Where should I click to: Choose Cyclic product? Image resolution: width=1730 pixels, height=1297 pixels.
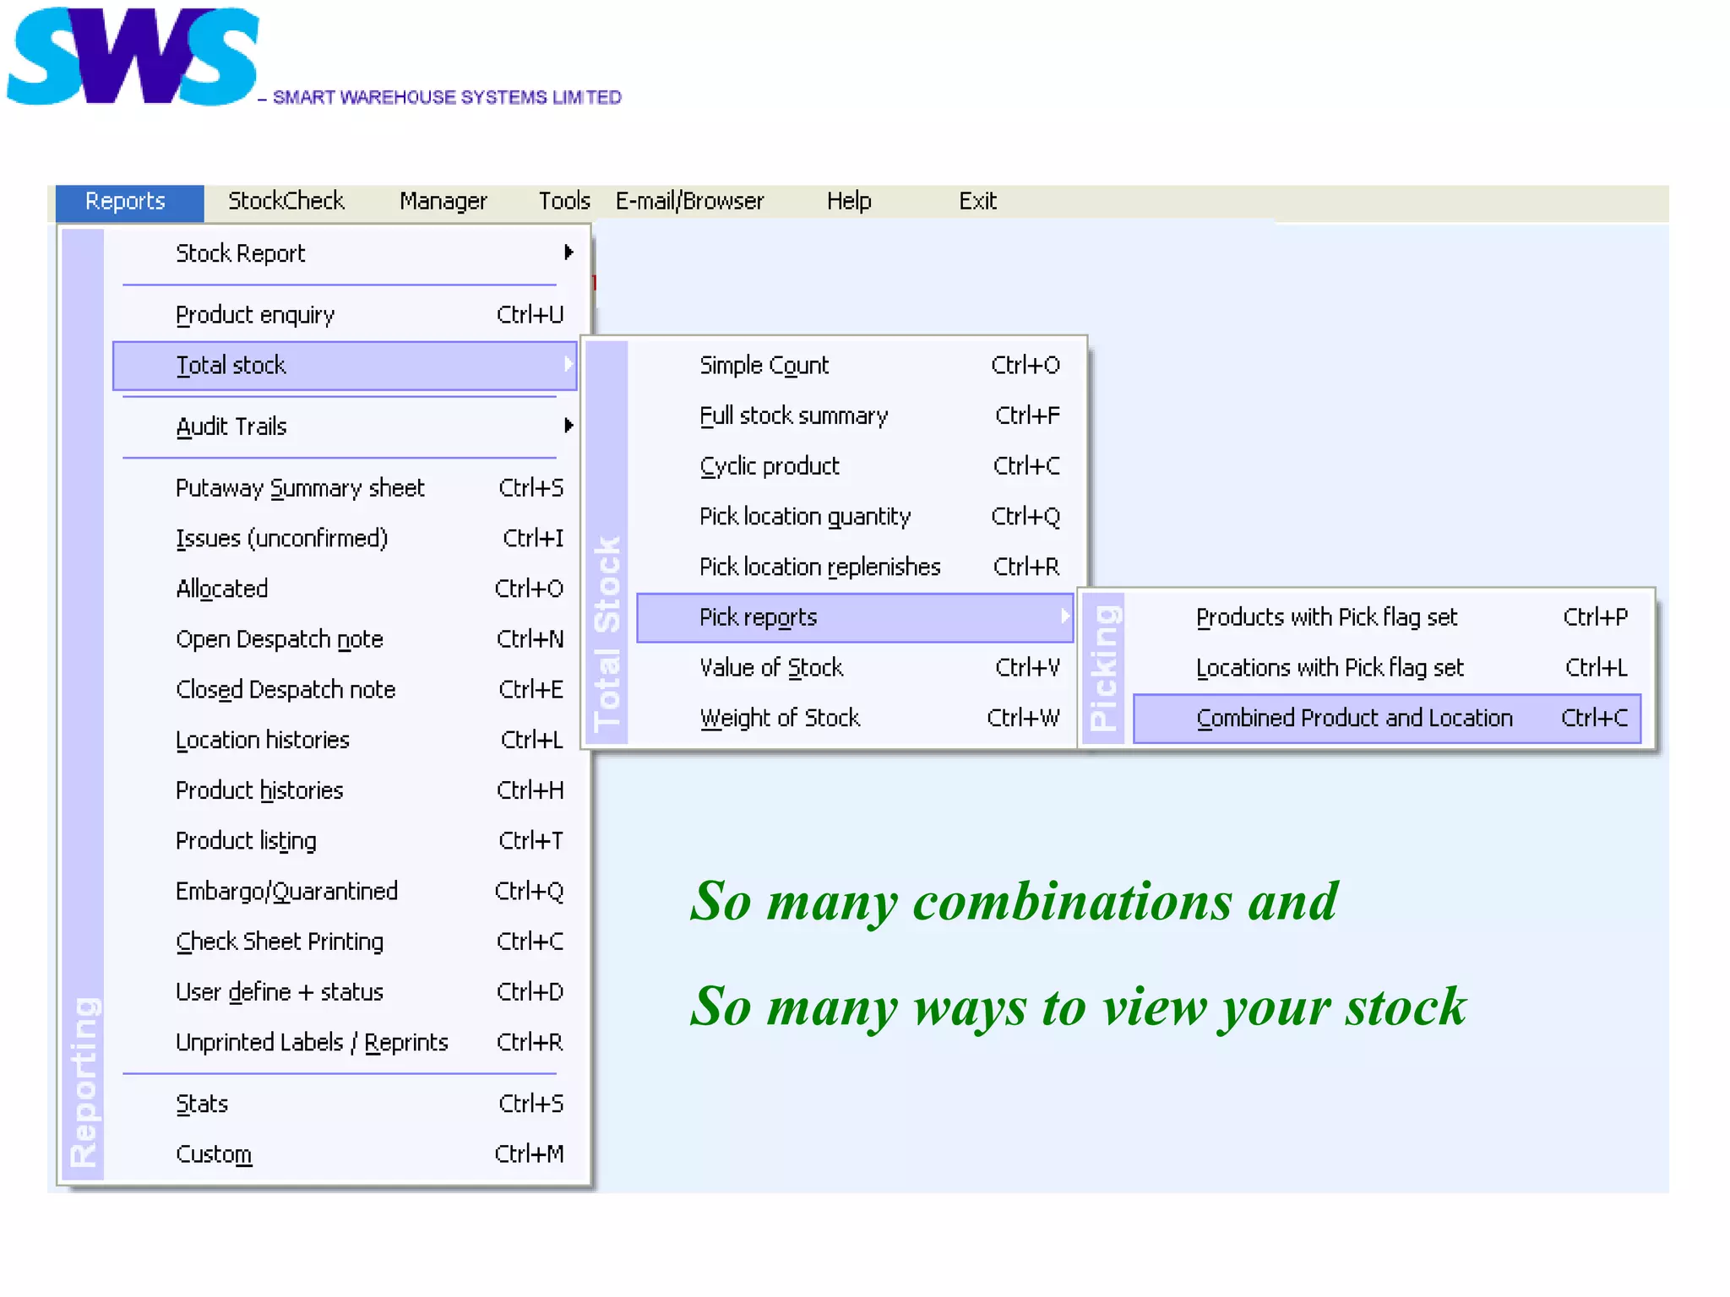855,466
